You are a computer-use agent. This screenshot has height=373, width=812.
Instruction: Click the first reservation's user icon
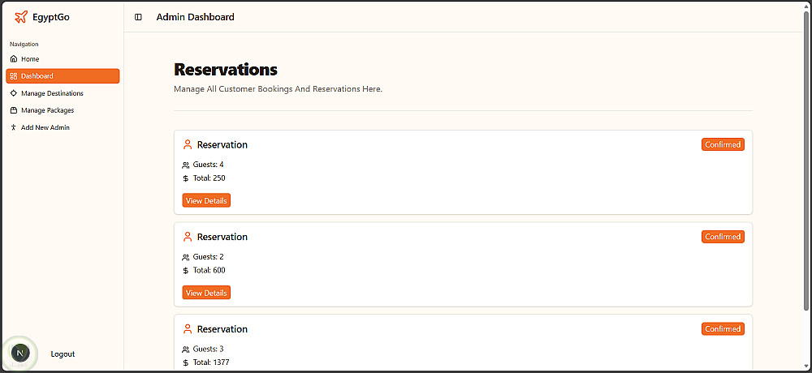[x=188, y=144]
